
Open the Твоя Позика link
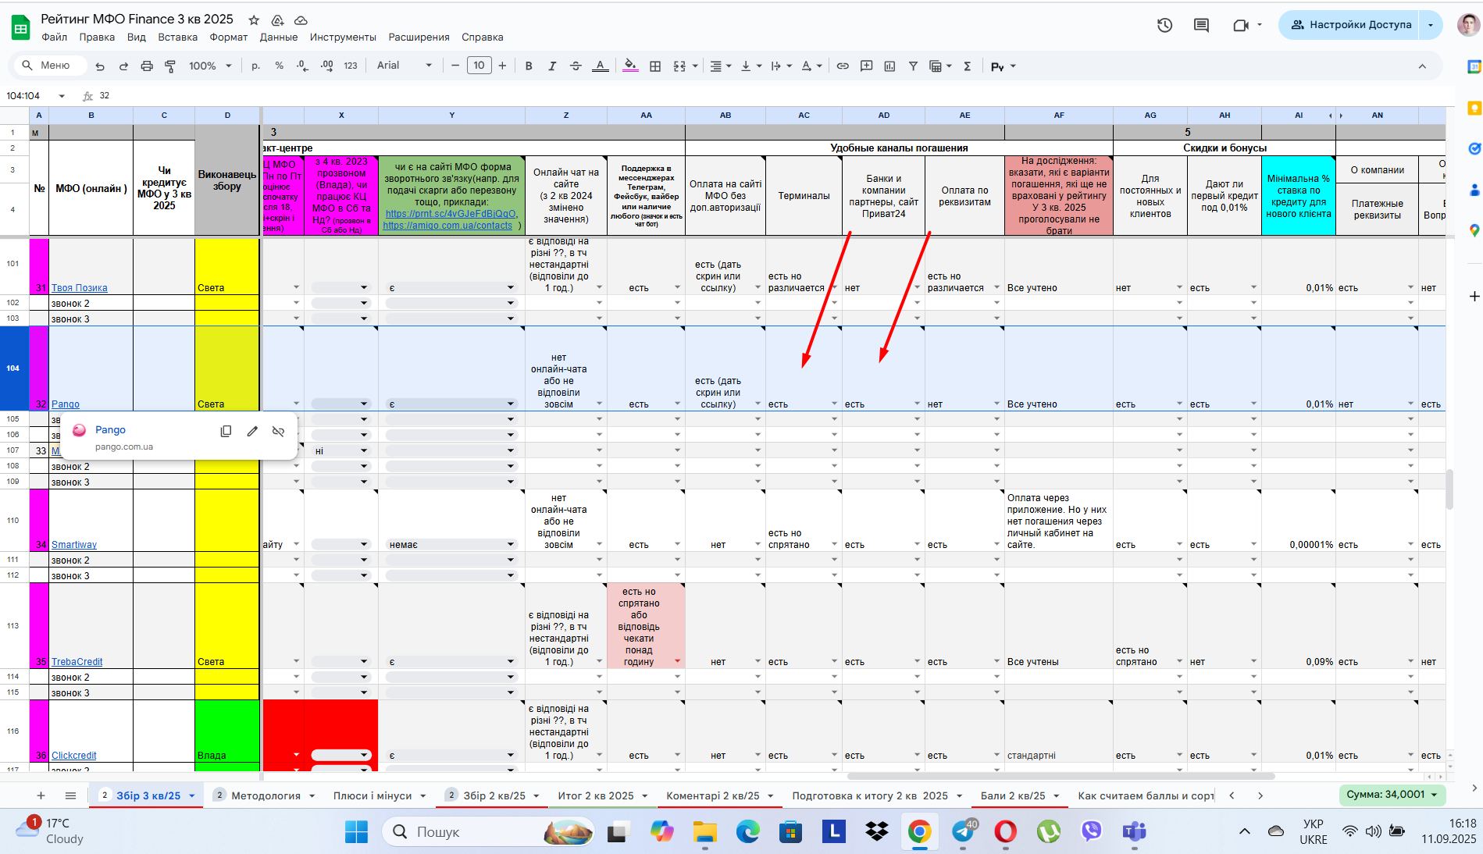click(x=80, y=288)
